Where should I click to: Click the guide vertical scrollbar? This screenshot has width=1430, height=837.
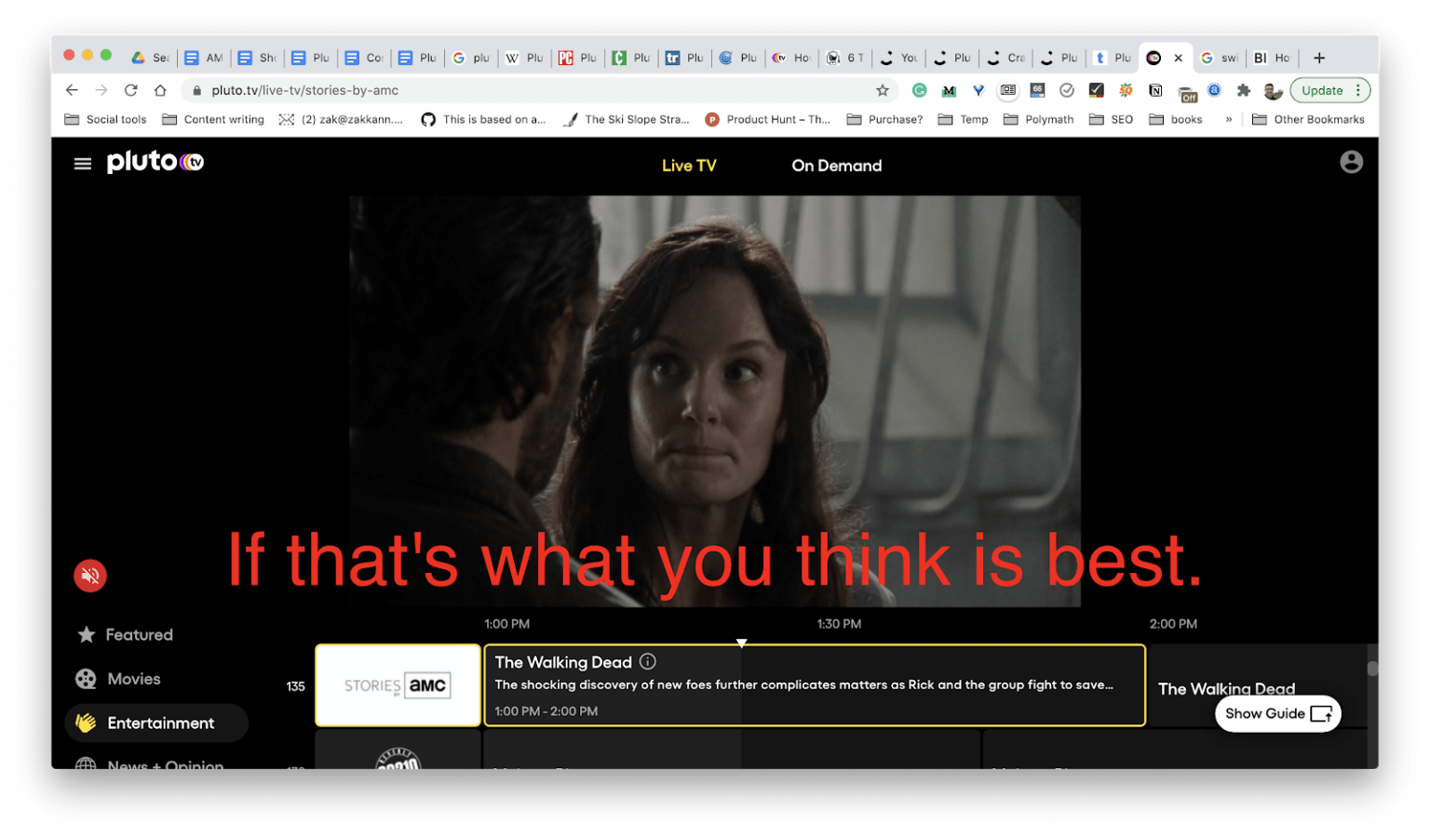coord(1372,670)
